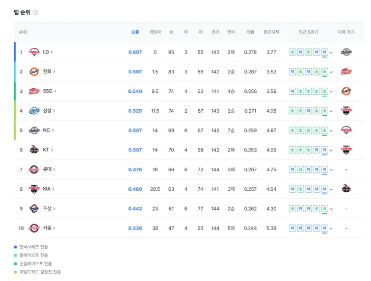Click the first recent-game result icon for SSG
The height and width of the screenshot is (281, 371).
(293, 91)
